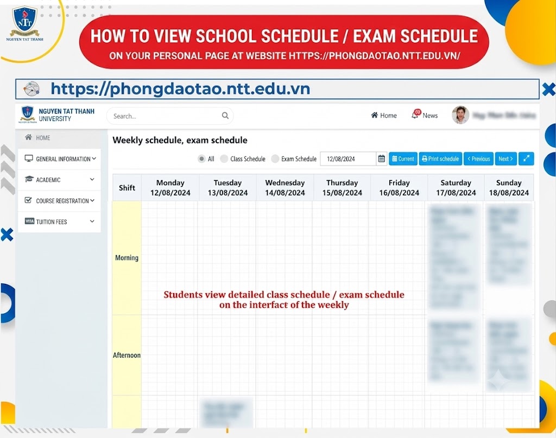The width and height of the screenshot is (556, 438).
Task: Click the VISA card Tuition Fees icon
Action: pos(29,221)
